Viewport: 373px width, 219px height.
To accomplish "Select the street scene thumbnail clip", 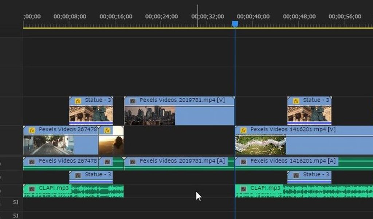I will coord(49,145).
